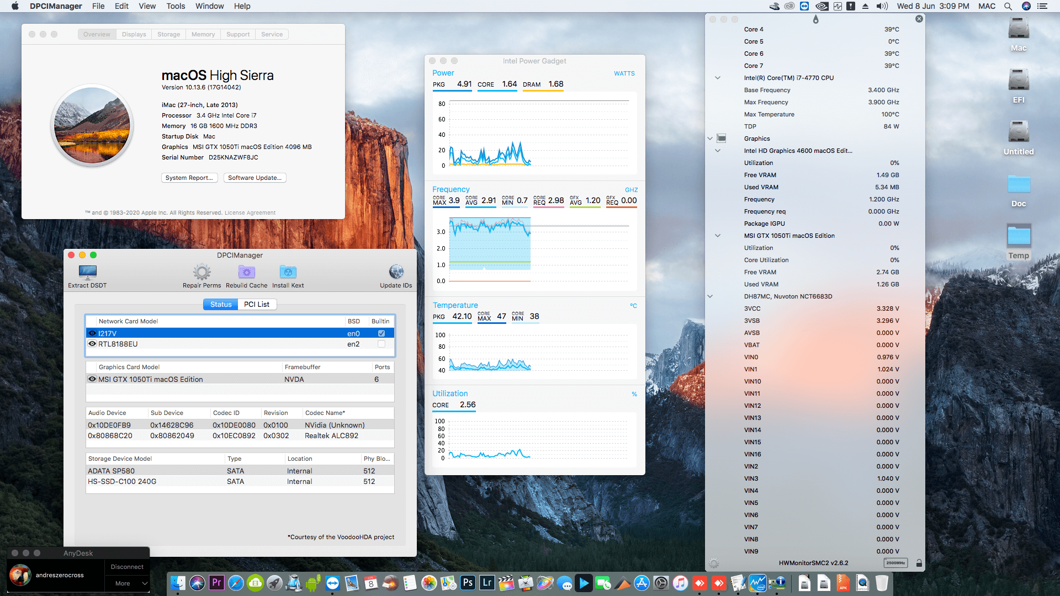Select the ADATA SP580 storage row

tap(240, 471)
